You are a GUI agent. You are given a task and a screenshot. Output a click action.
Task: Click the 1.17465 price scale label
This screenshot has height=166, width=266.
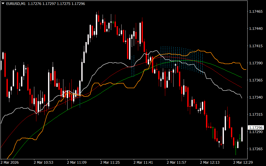coord(256,12)
